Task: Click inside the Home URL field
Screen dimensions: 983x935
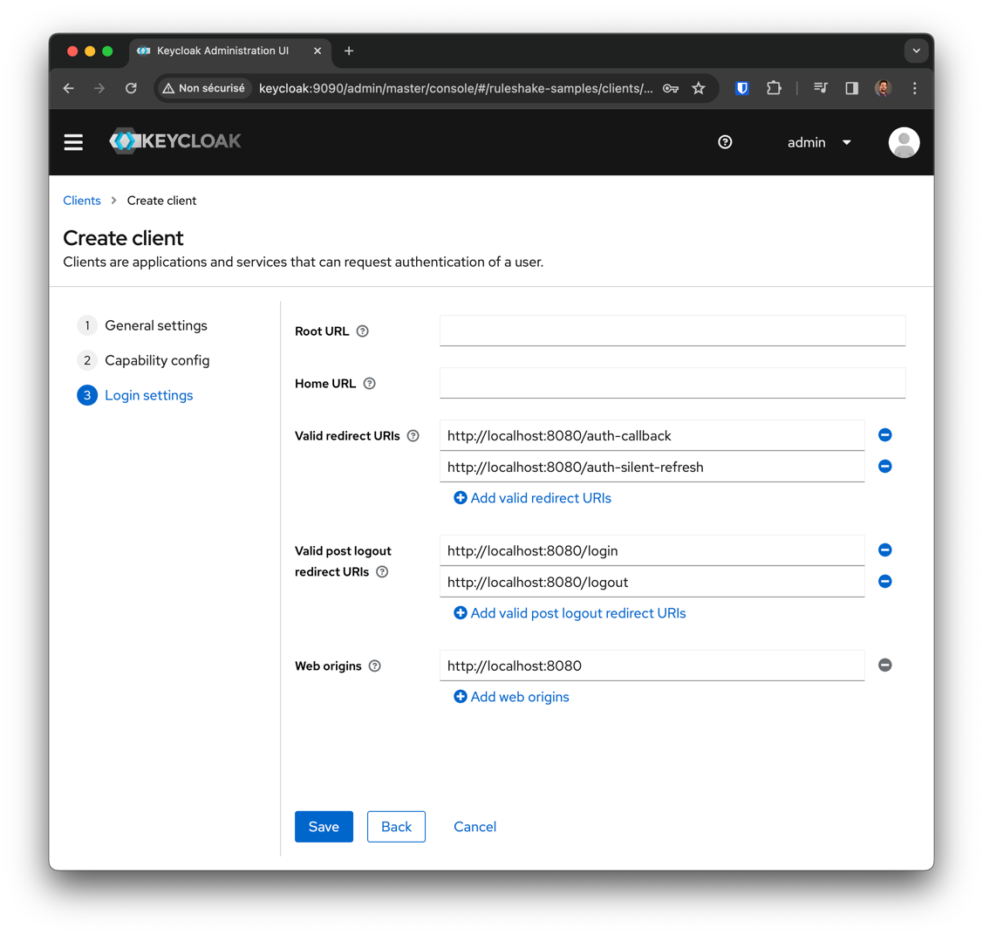Action: tap(672, 383)
